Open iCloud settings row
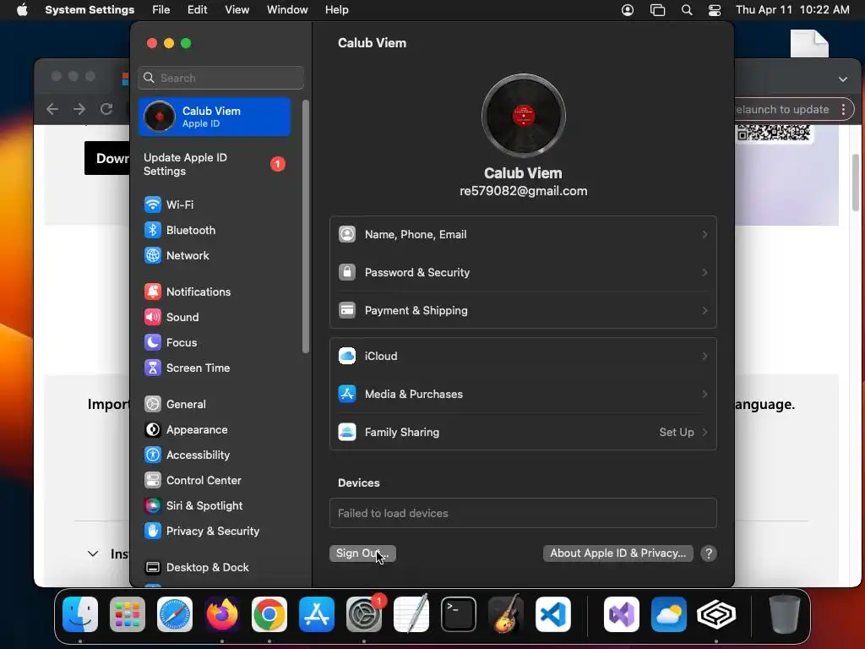Screen dimensions: 865x649 pos(524,357)
